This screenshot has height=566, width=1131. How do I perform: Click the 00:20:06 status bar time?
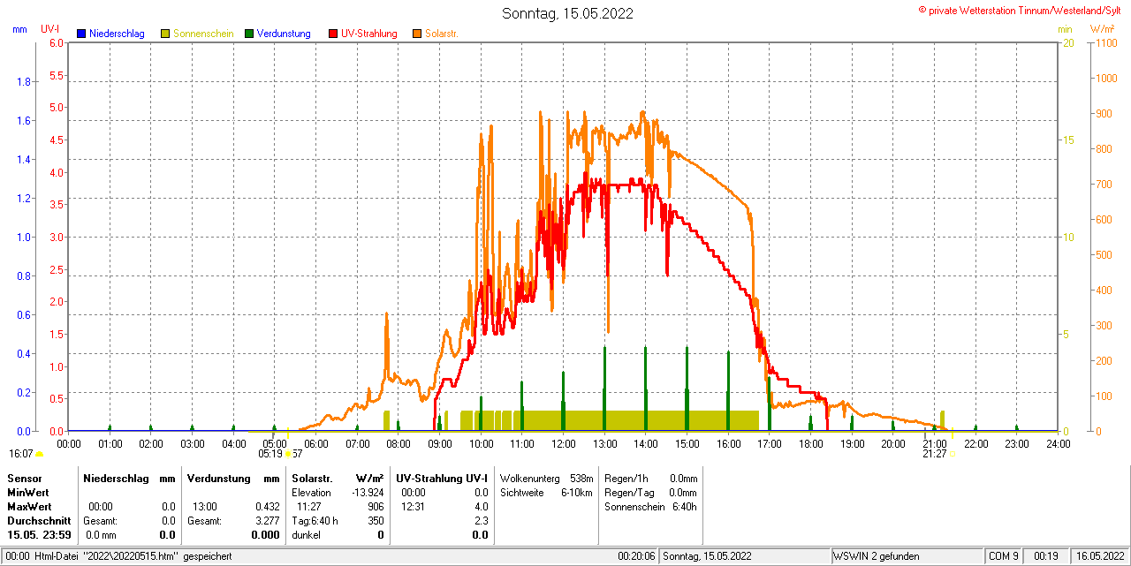point(636,556)
